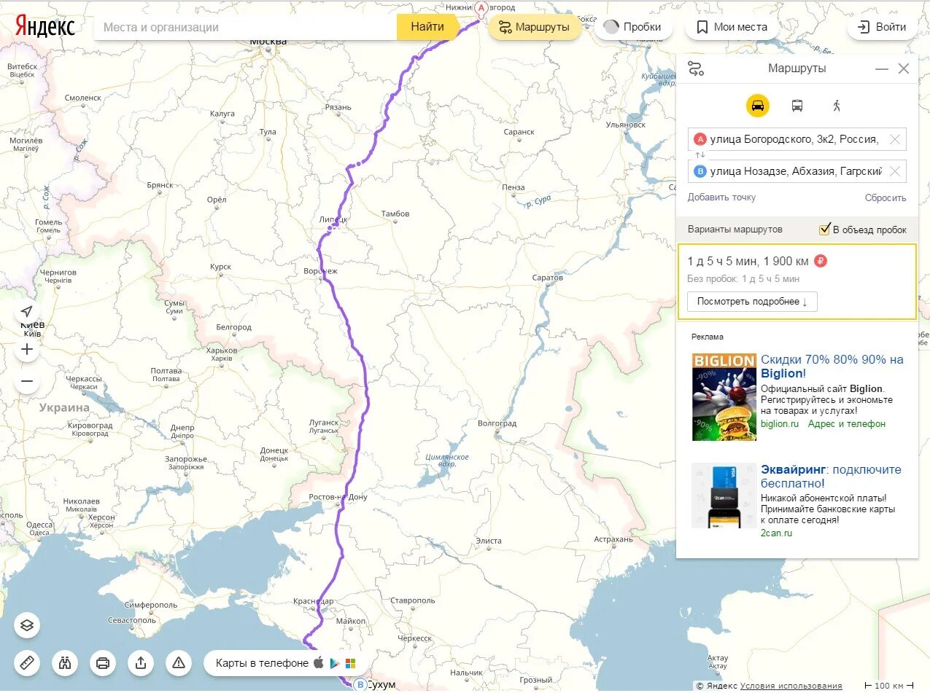Viewport: 930px width, 693px height.
Task: Click 'Добавить точку' link
Action: 721,197
